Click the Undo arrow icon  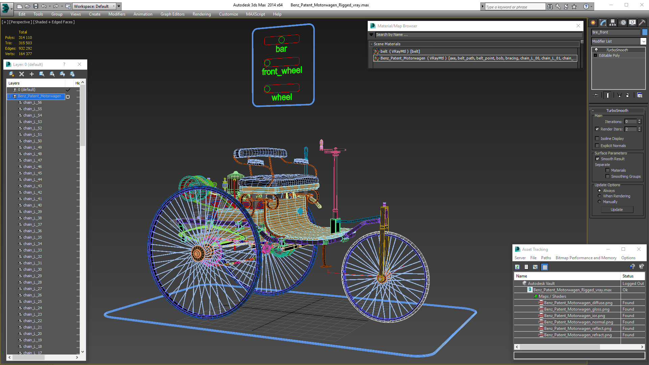pyautogui.click(x=44, y=6)
